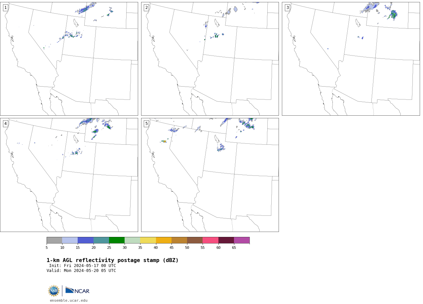This screenshot has width=423, height=304.
Task: Click the ensemble.ucar.edu text
Action: [69, 300]
